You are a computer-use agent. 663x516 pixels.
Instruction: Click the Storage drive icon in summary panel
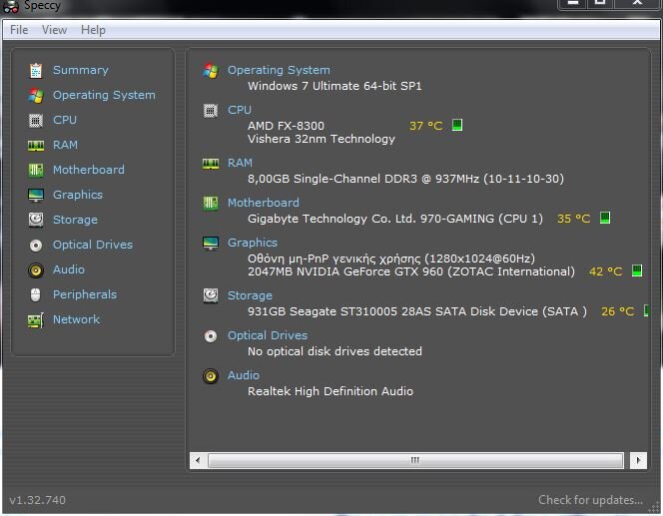coord(211,295)
